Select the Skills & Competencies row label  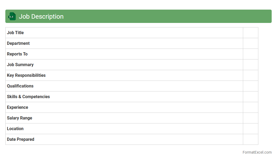coord(28,97)
